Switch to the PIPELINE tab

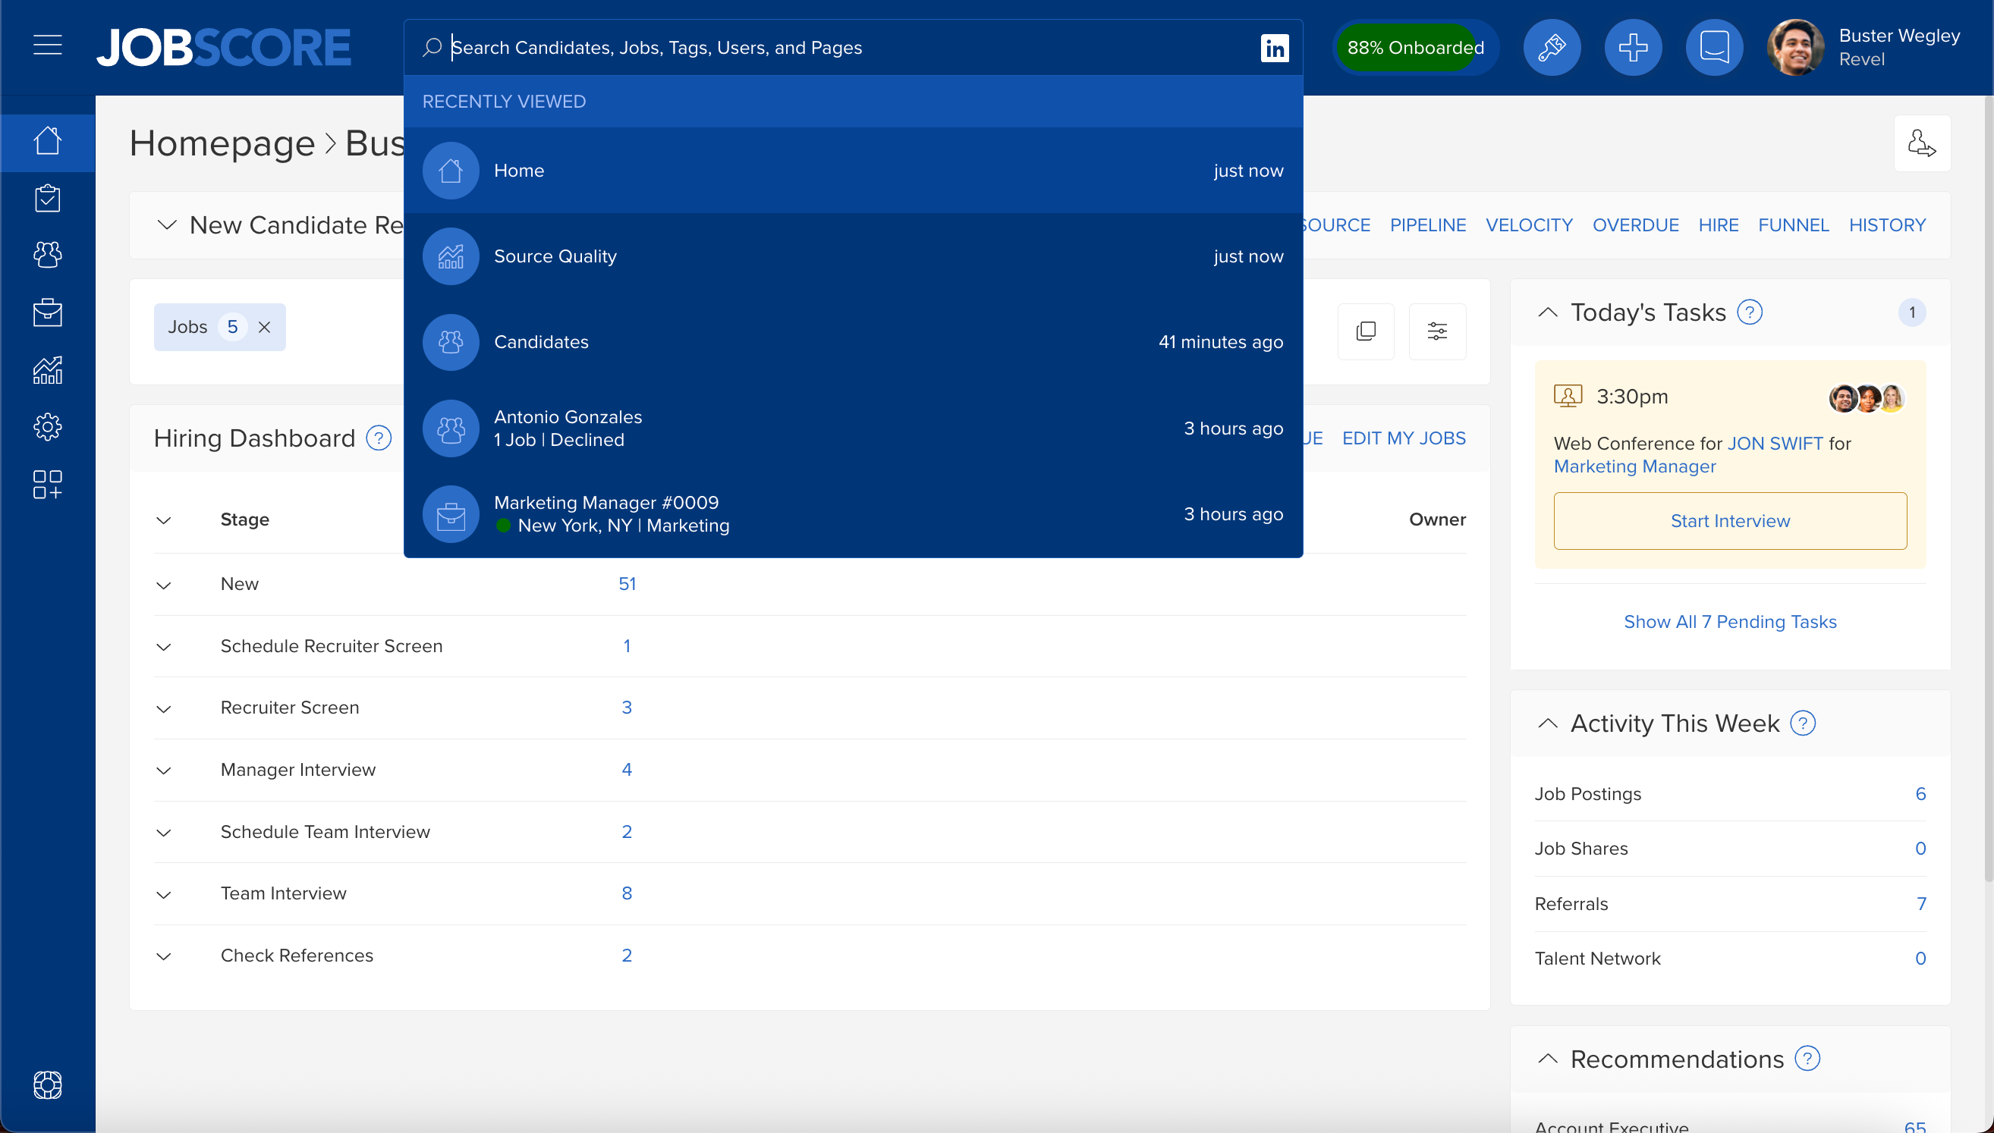1427,225
